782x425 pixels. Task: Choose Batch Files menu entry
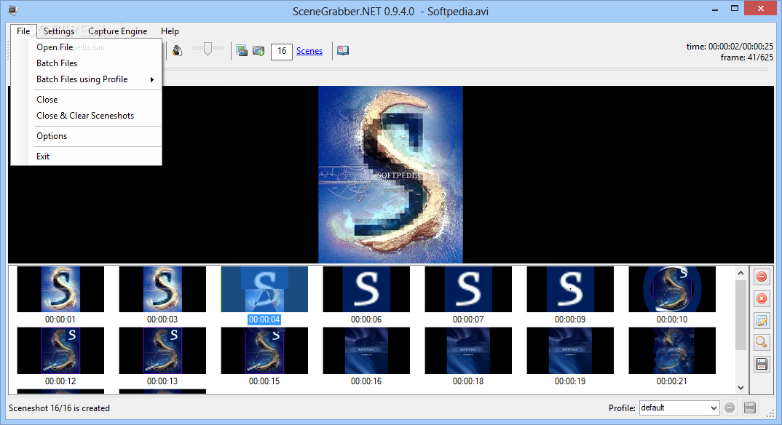click(87, 63)
